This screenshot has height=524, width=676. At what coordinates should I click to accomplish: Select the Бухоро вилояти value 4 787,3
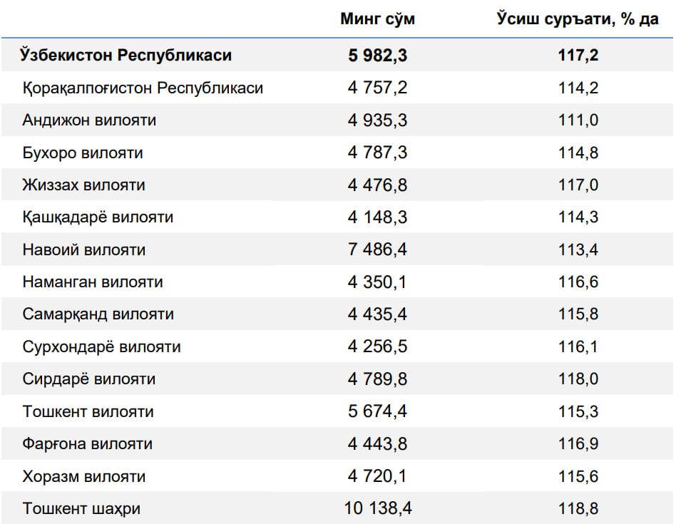(378, 153)
